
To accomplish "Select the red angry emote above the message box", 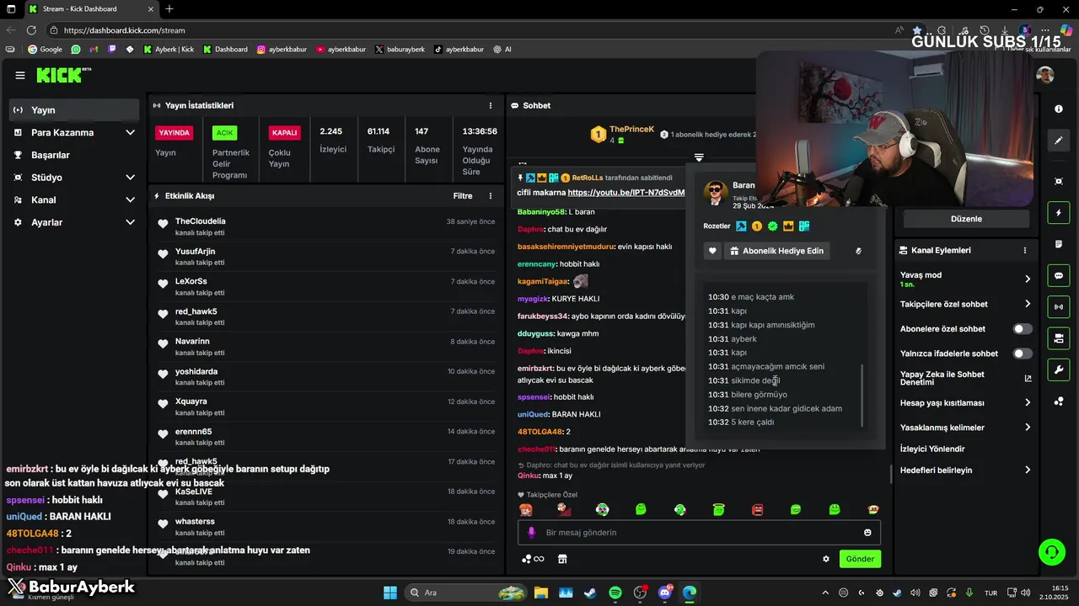I will pyautogui.click(x=757, y=509).
